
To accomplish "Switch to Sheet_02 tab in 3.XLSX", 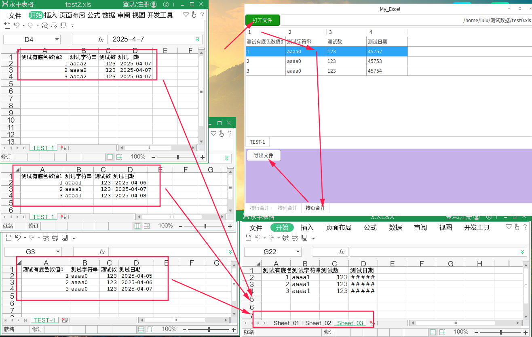I will pyautogui.click(x=318, y=323).
